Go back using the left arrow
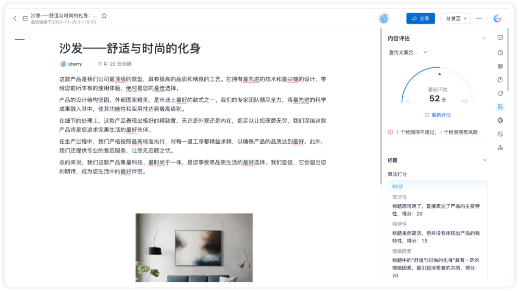This screenshot has width=519, height=291. [15, 19]
